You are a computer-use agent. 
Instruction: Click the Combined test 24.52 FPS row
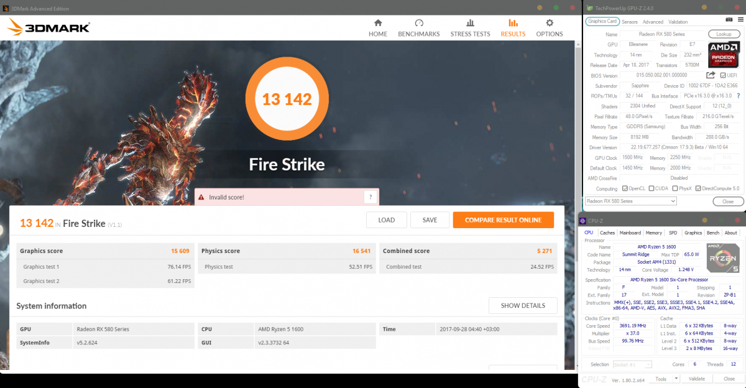point(469,267)
